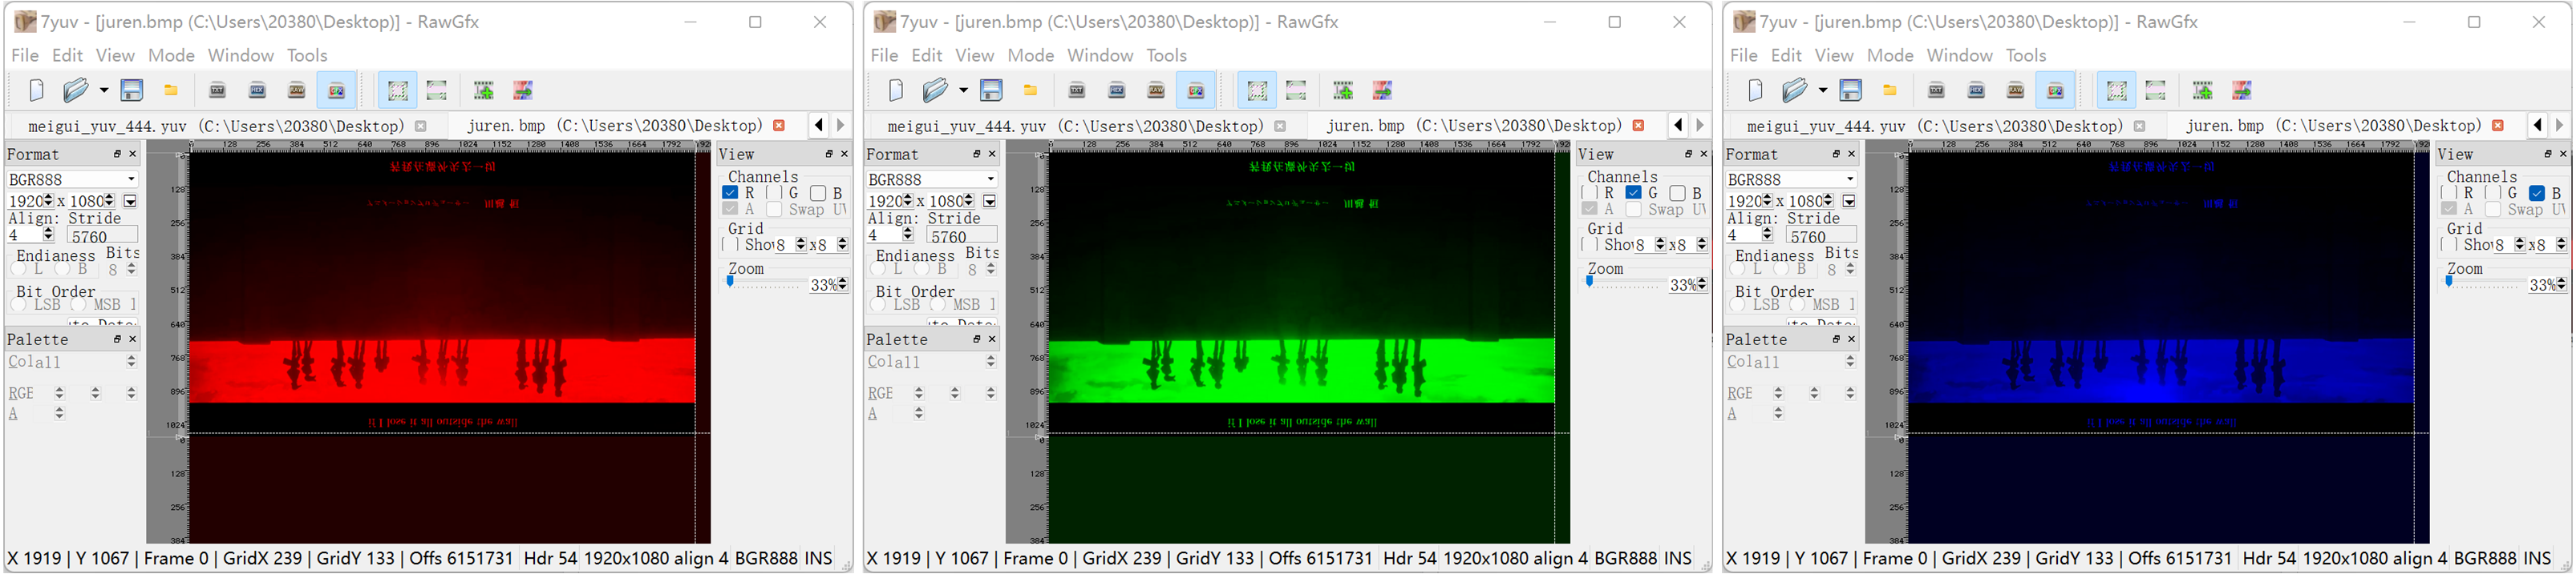Toggle Show grid checkbox in the right window
This screenshot has height=574, width=2576.
pyautogui.click(x=2449, y=245)
